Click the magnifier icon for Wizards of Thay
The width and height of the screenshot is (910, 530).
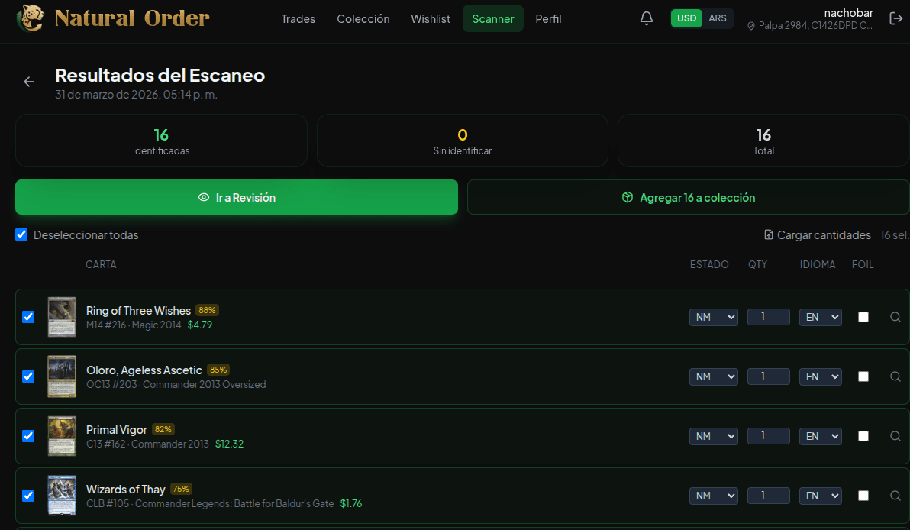(x=895, y=496)
